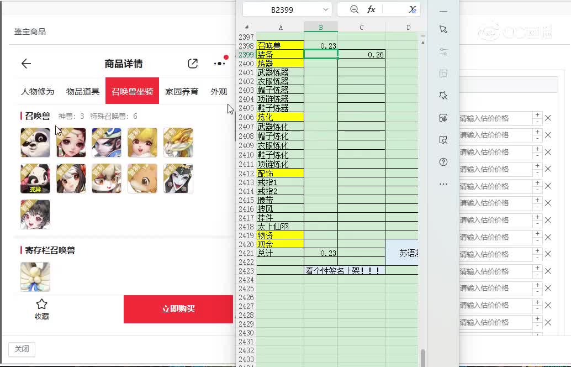Select the stored summon beast in 寄存栏召唤兽

tap(35, 276)
